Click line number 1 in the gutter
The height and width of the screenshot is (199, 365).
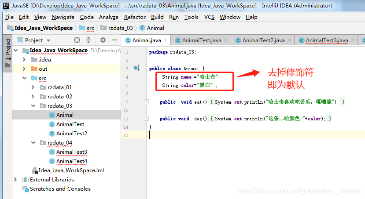[x=127, y=52]
